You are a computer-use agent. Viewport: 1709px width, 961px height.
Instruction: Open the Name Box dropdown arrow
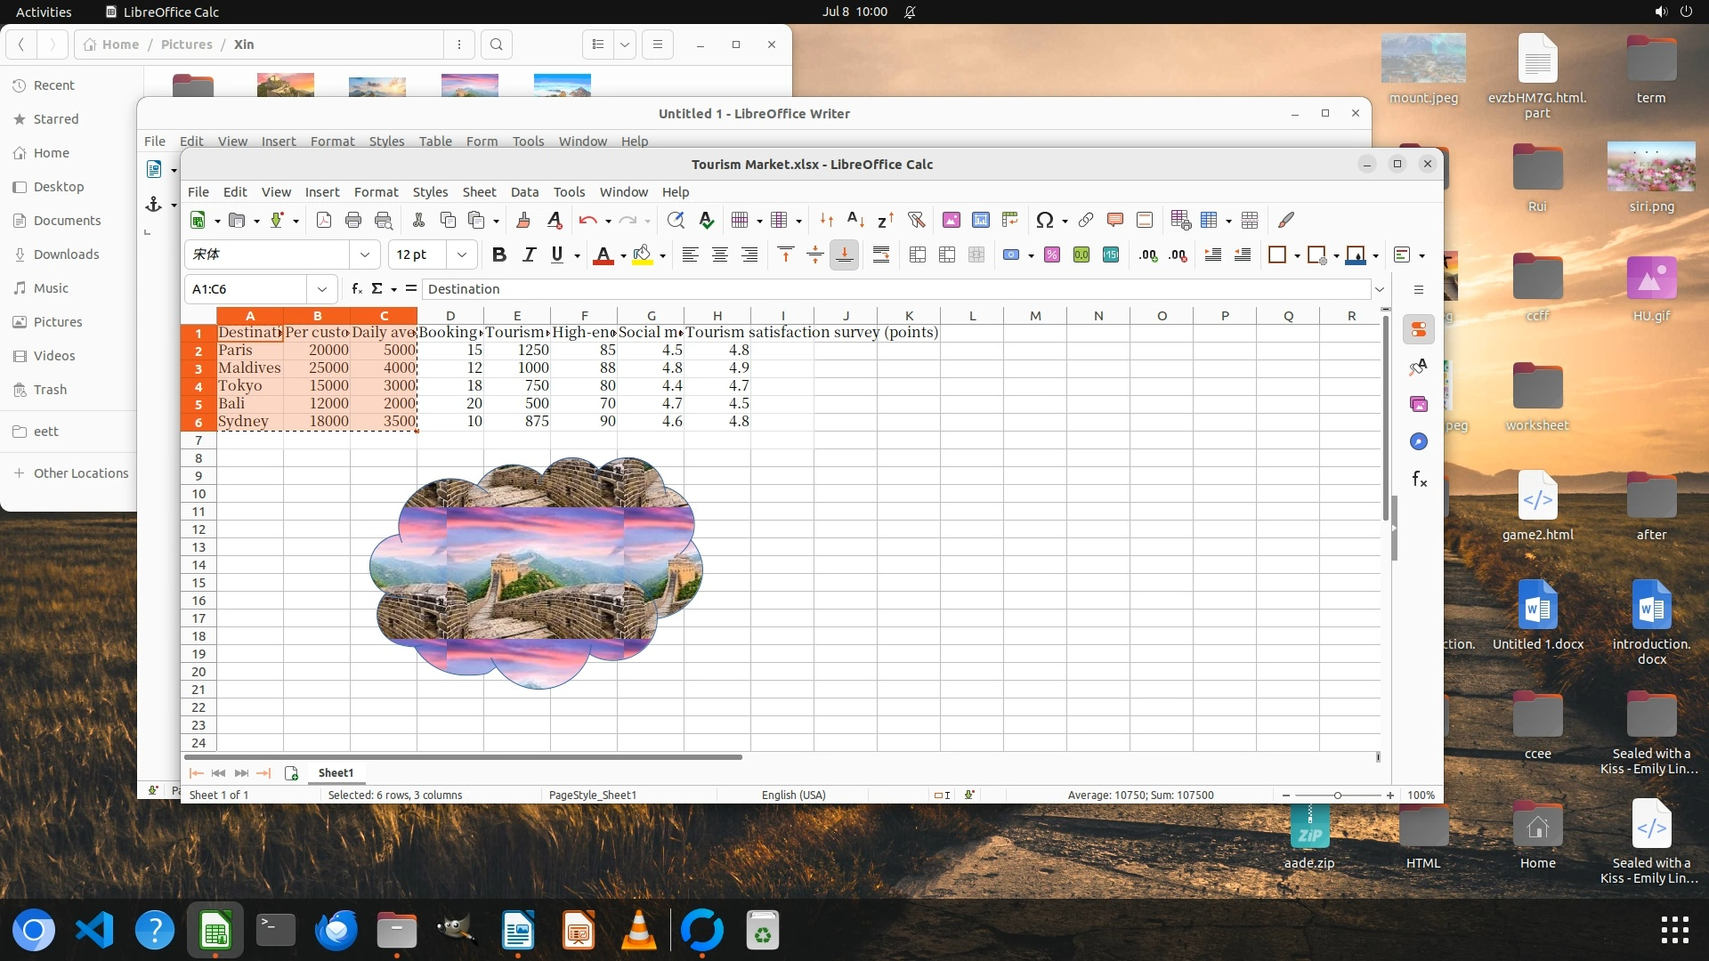point(321,289)
